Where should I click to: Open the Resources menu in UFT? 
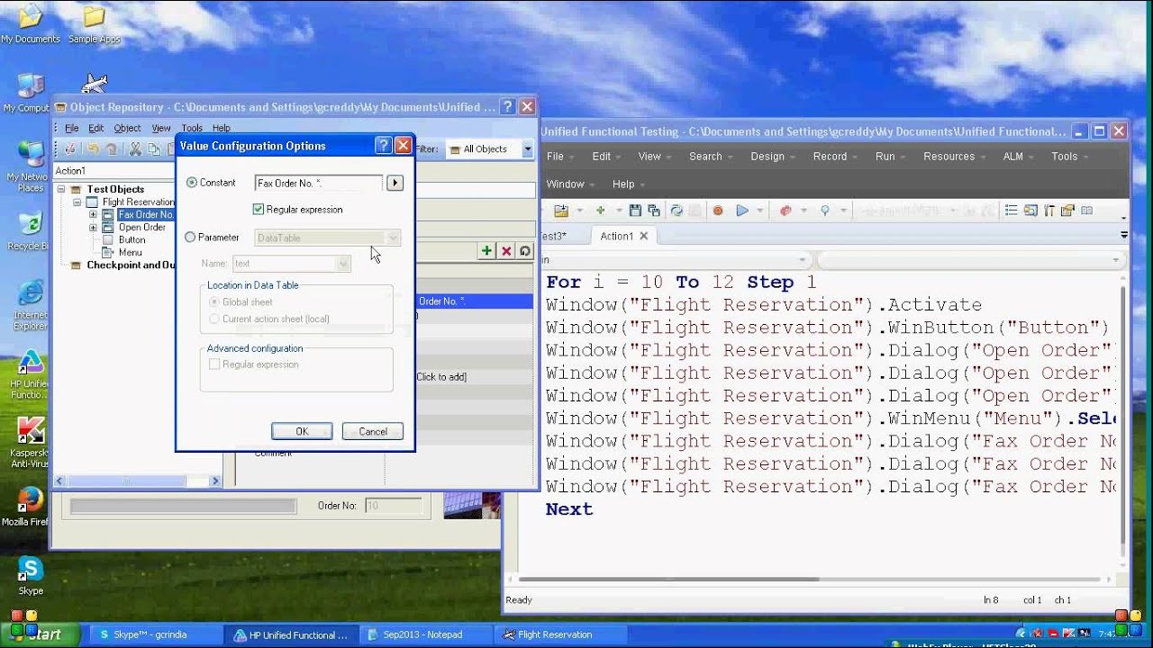click(x=949, y=157)
